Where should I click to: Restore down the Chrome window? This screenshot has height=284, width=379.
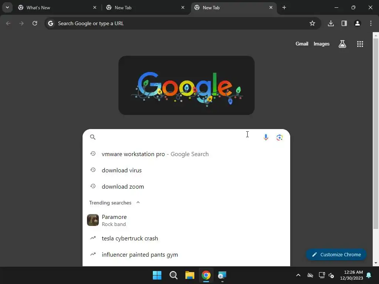[x=353, y=7]
